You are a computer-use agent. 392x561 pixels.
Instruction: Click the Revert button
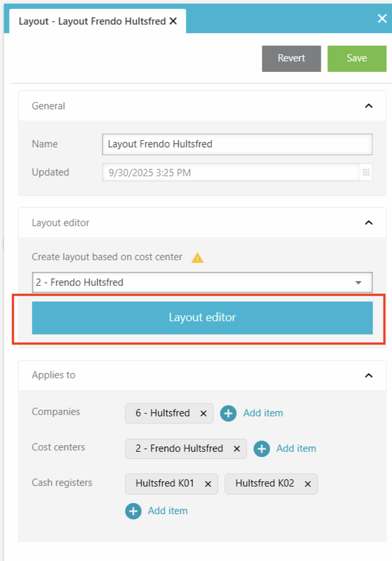click(291, 58)
